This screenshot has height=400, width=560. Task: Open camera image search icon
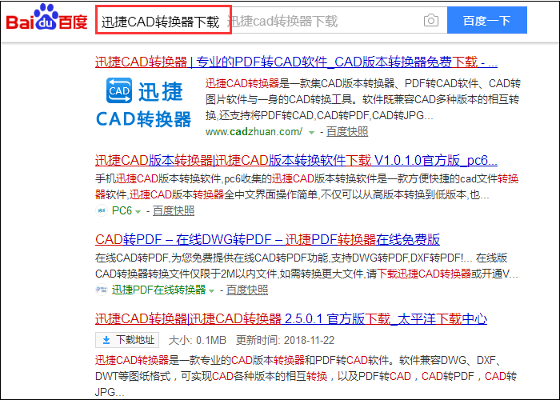pyautogui.click(x=431, y=20)
